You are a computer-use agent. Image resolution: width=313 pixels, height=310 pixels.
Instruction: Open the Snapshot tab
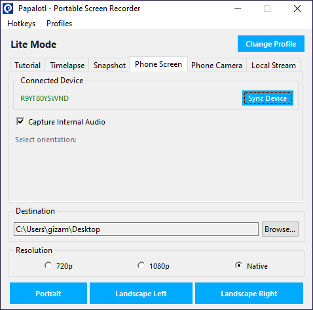109,65
